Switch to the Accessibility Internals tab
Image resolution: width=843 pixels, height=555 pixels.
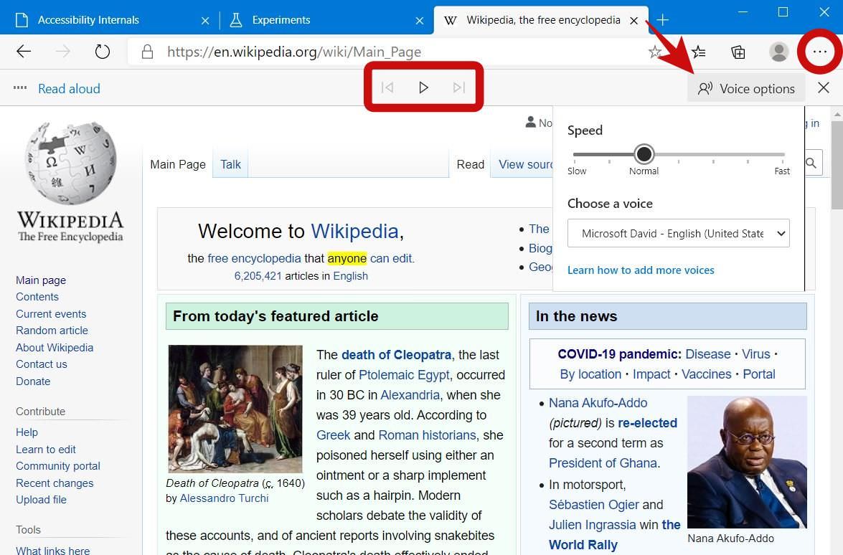coord(89,20)
